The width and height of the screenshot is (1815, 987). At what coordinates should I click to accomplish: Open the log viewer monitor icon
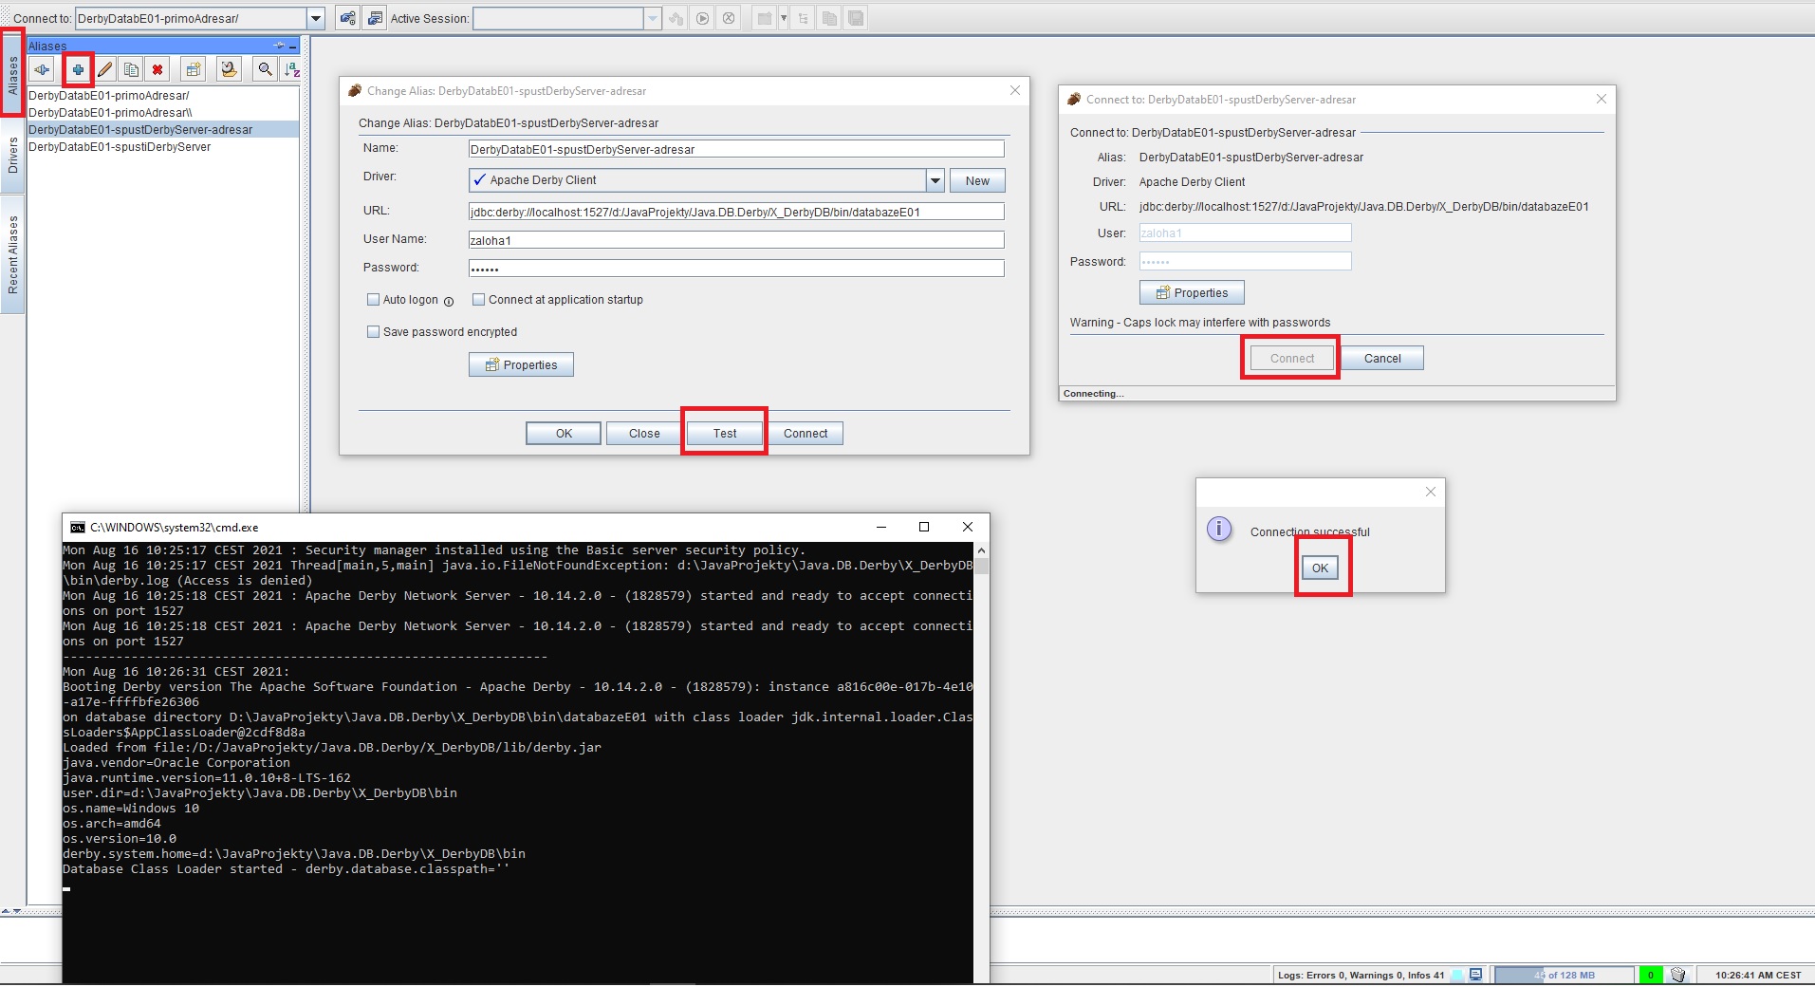[1475, 975]
